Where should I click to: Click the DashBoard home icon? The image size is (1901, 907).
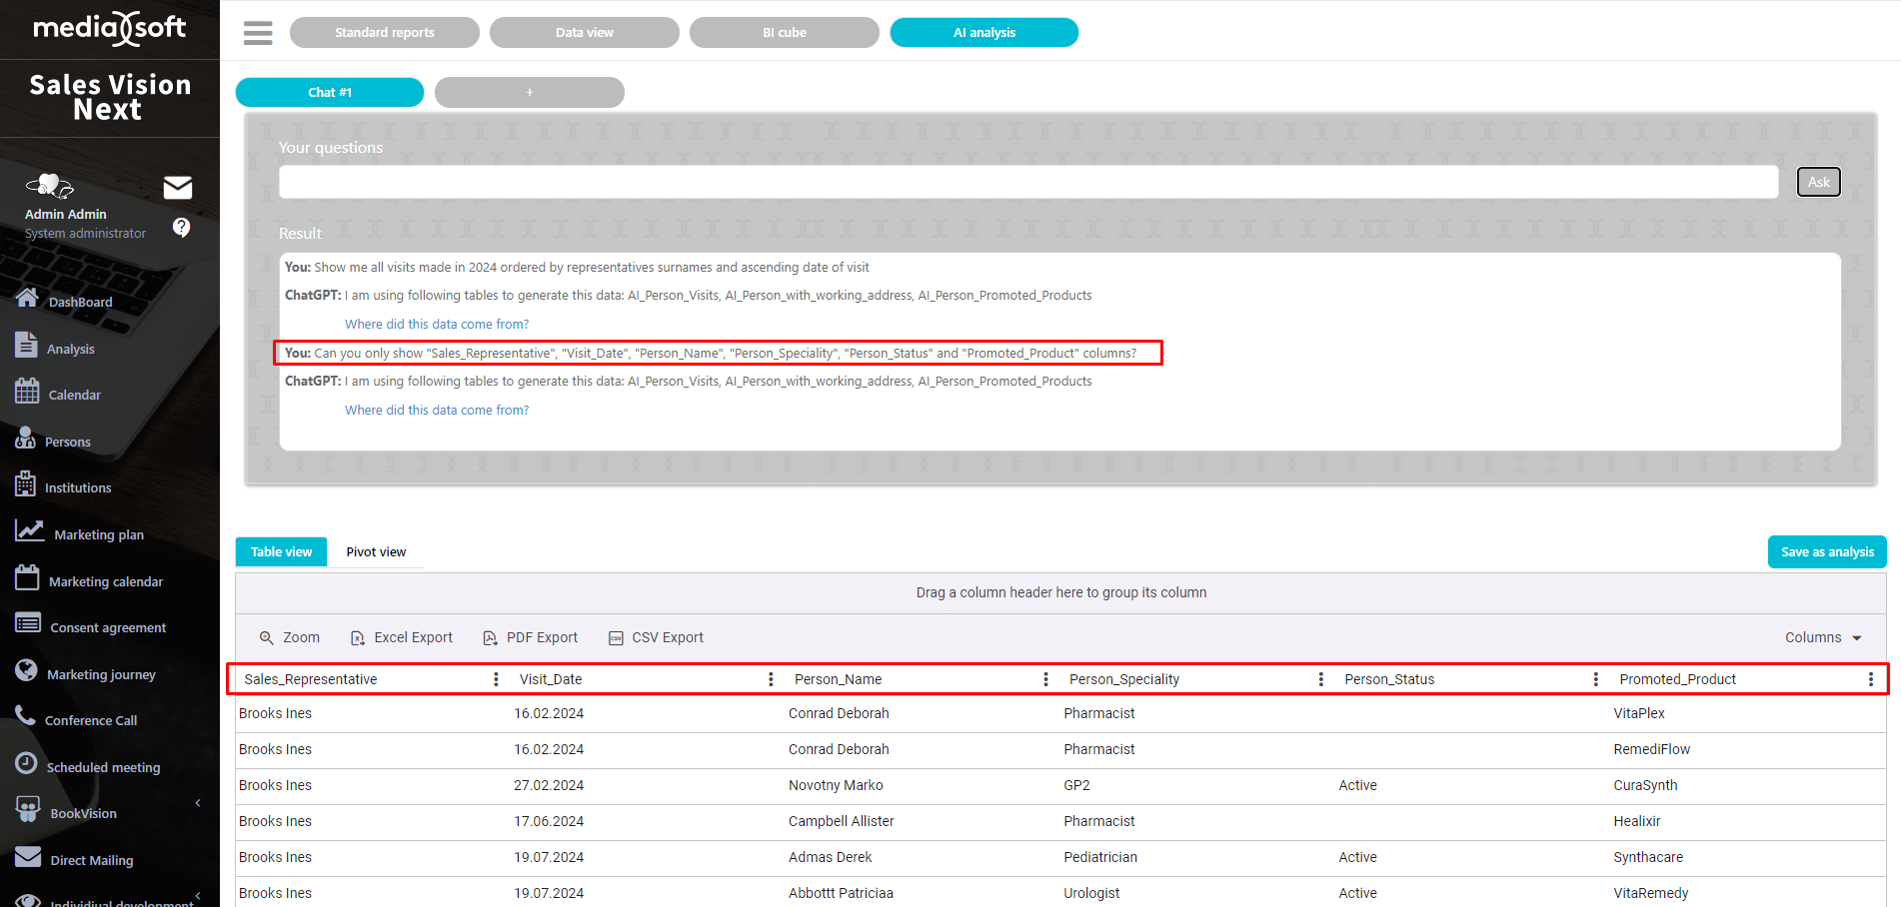(x=27, y=299)
